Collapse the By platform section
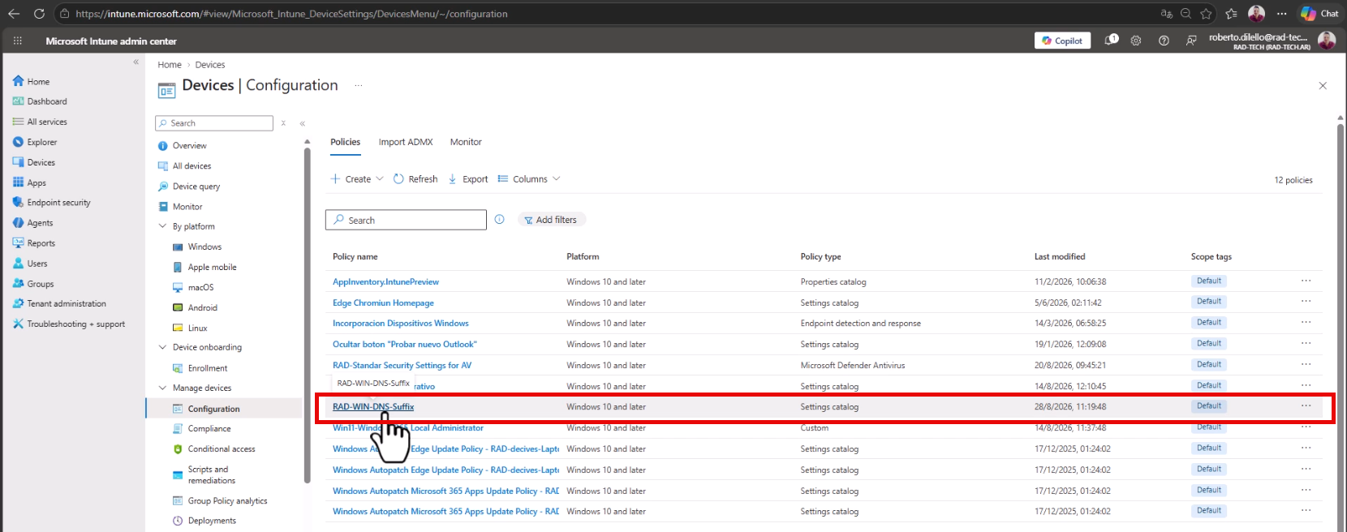The width and height of the screenshot is (1347, 532). pyautogui.click(x=162, y=226)
